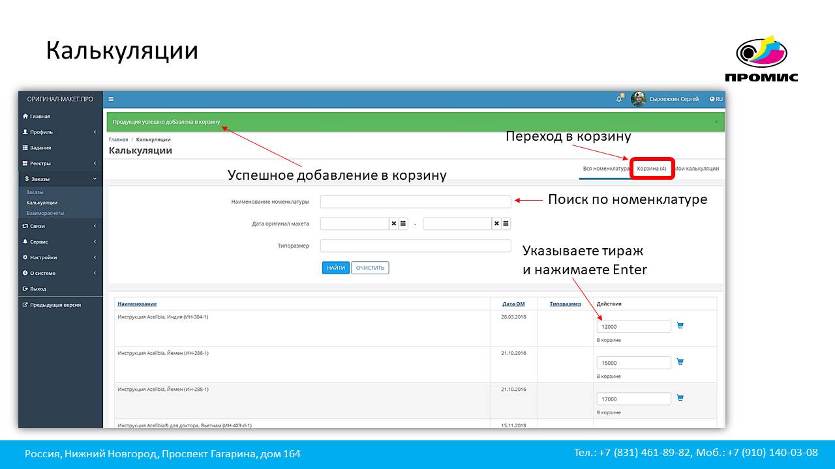Open Предыдущая версия link in sidebar
The image size is (835, 469).
pos(52,305)
